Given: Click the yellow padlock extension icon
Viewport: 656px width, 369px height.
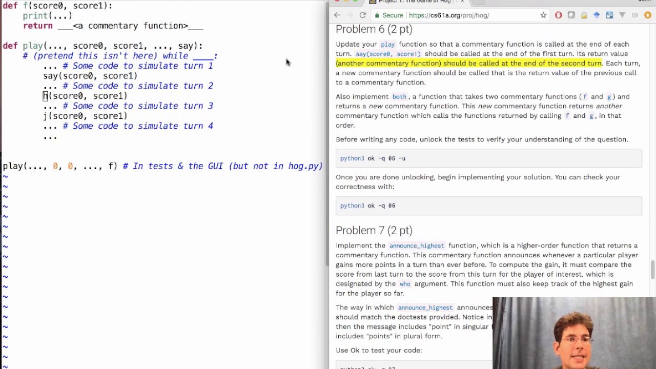Looking at the screenshot, I should [x=584, y=15].
